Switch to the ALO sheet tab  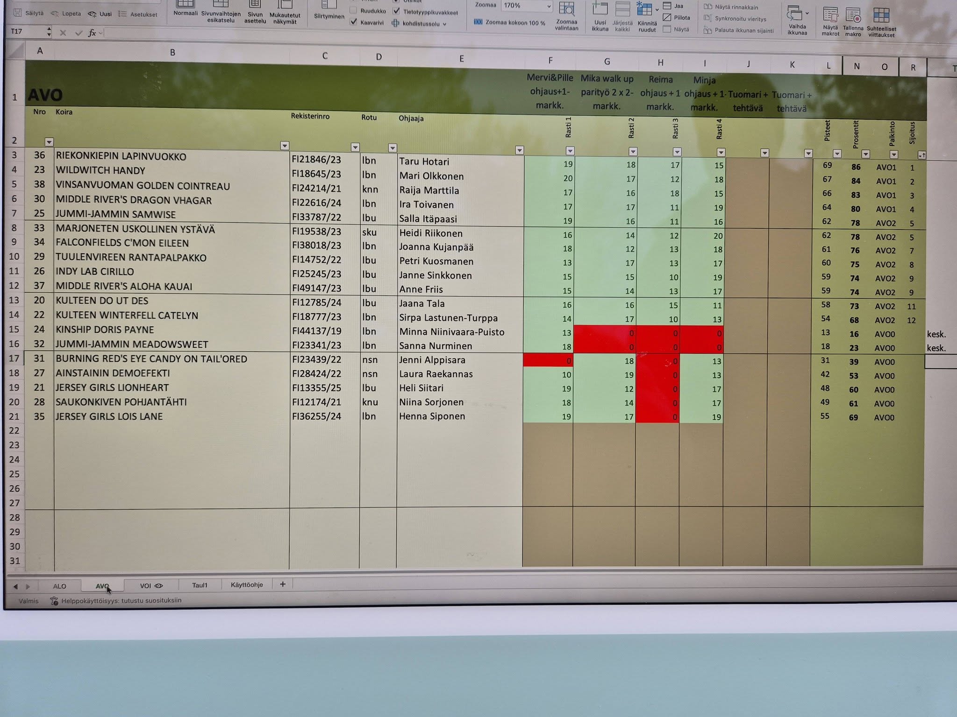[59, 586]
